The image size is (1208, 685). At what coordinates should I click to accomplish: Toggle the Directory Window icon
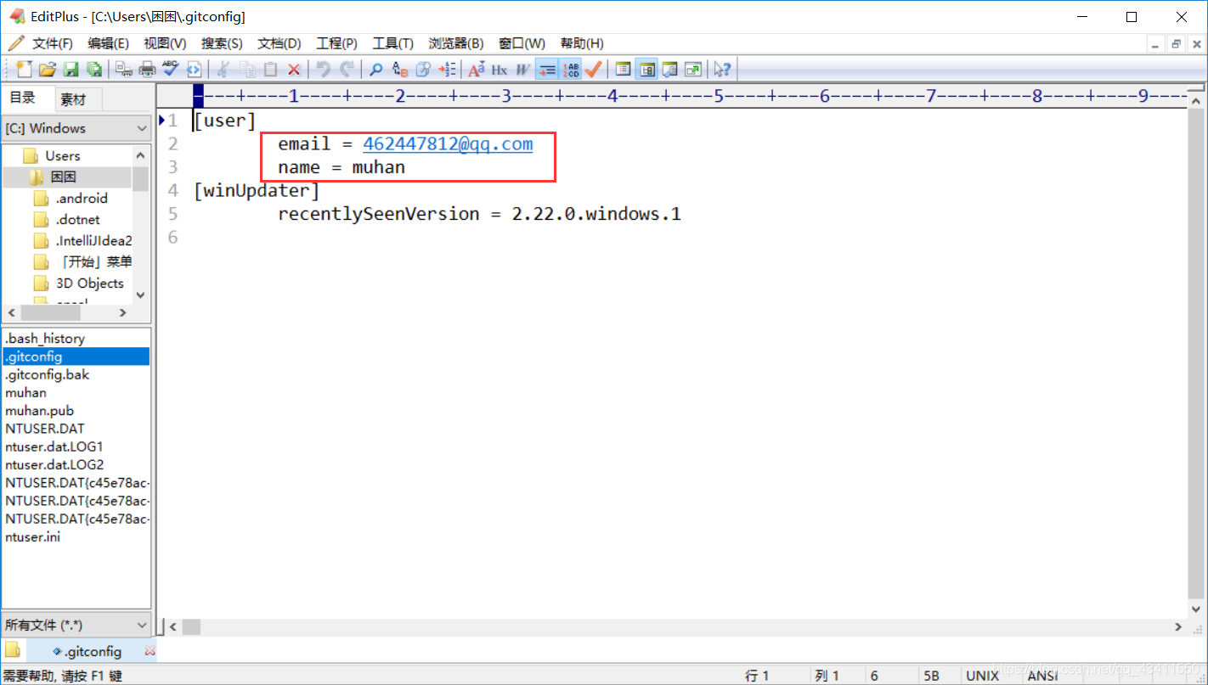(x=646, y=70)
